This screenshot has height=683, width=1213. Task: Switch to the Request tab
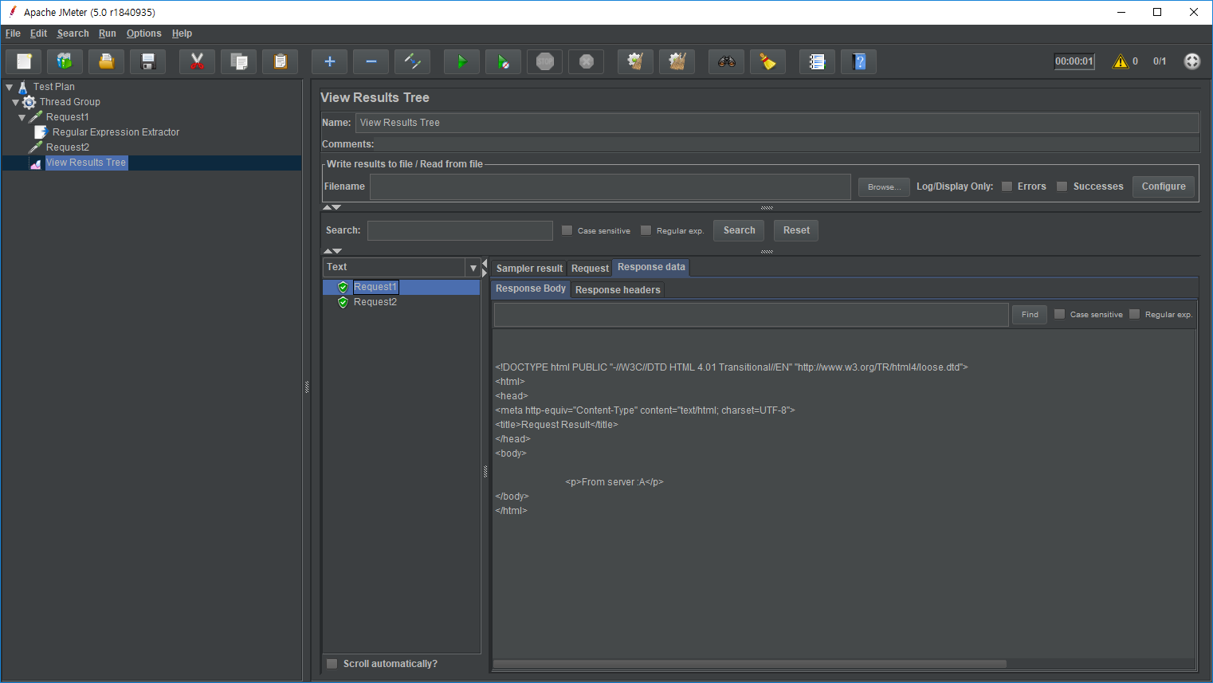coord(590,269)
